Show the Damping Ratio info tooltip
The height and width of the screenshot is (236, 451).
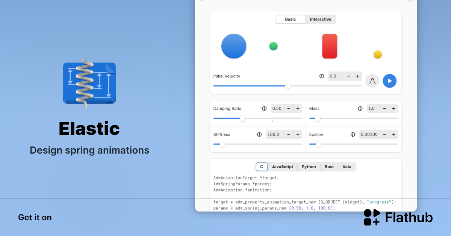click(264, 108)
